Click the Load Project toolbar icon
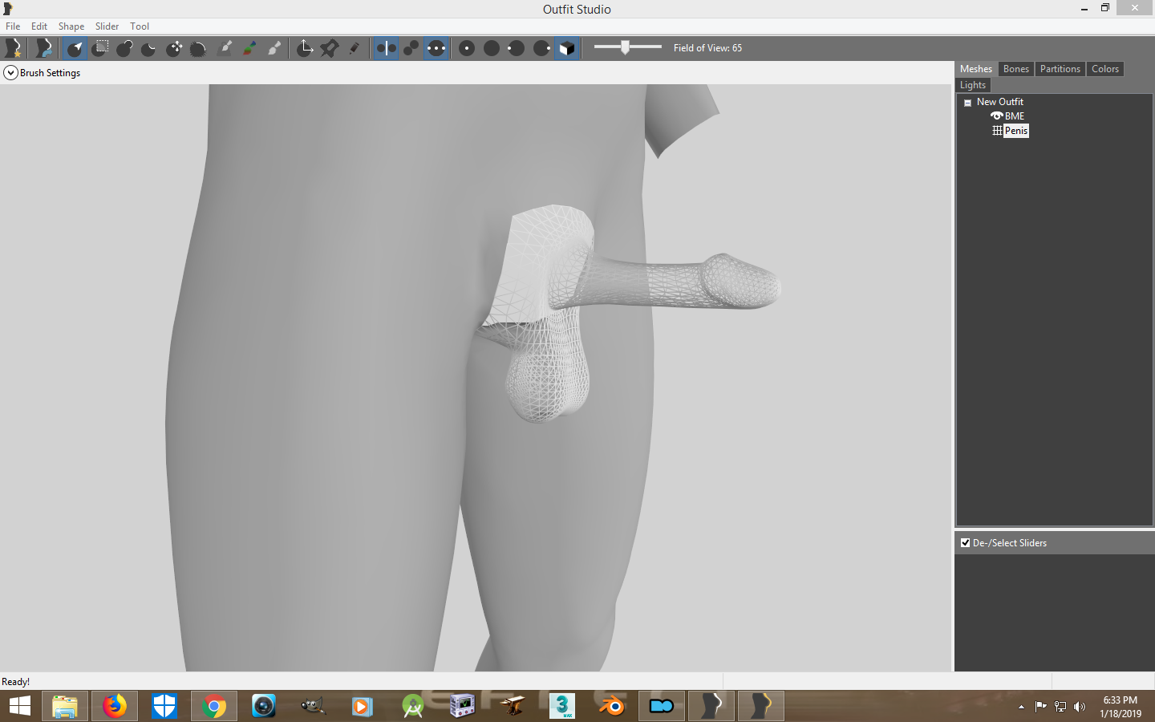The width and height of the screenshot is (1155, 722). pos(44,48)
